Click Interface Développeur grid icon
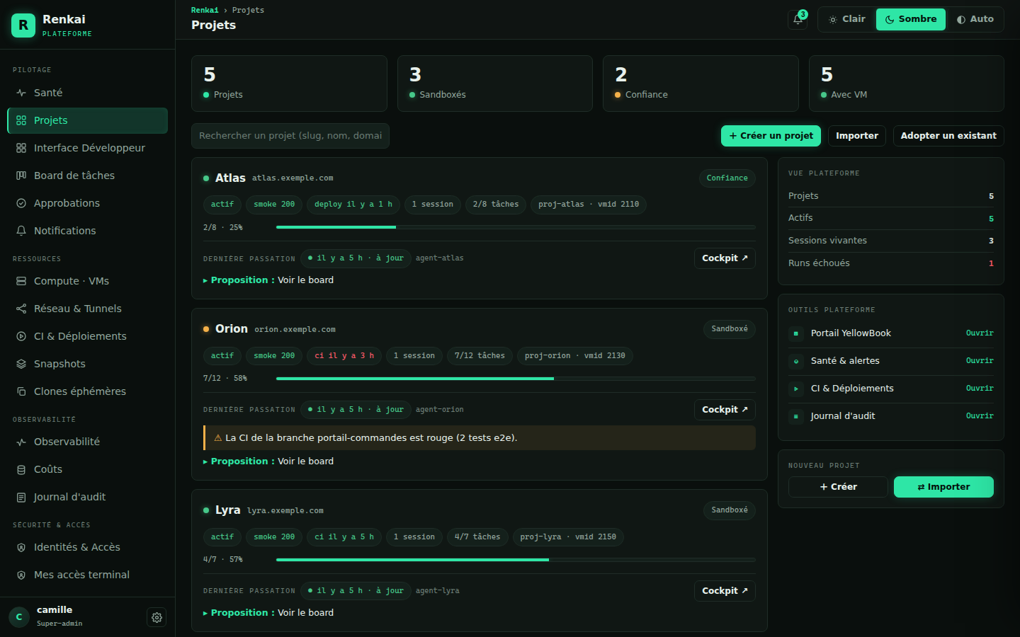The width and height of the screenshot is (1020, 637). (21, 148)
